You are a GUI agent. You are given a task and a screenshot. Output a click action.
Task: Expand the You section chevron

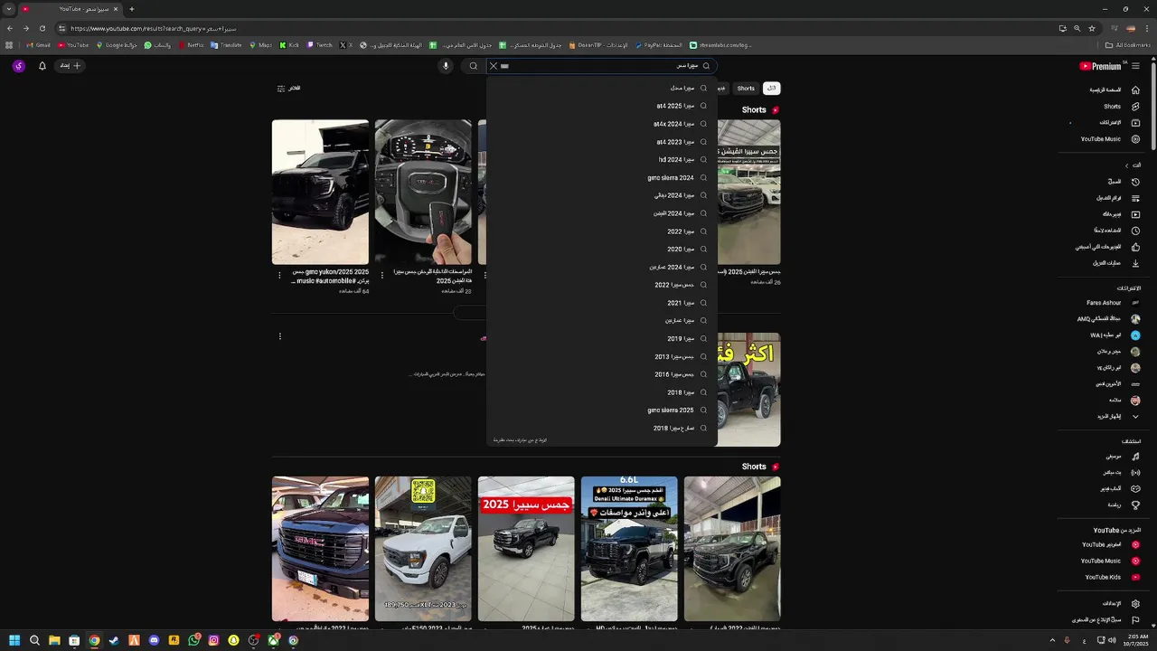click(1126, 165)
